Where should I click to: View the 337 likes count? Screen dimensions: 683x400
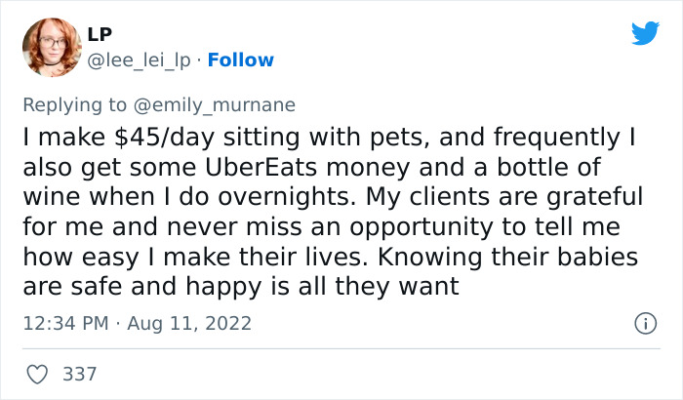80,373
